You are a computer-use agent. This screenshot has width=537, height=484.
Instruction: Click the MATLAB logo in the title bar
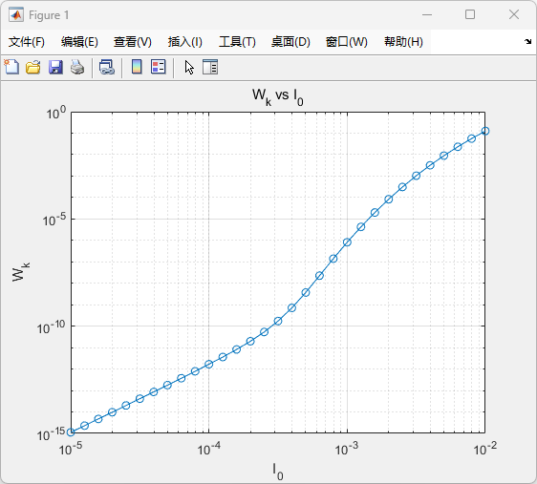pyautogui.click(x=16, y=15)
